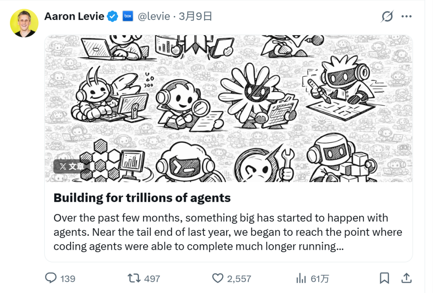This screenshot has height=293, width=433.
Task: Click the Aaron Levie display name
Action: click(74, 16)
